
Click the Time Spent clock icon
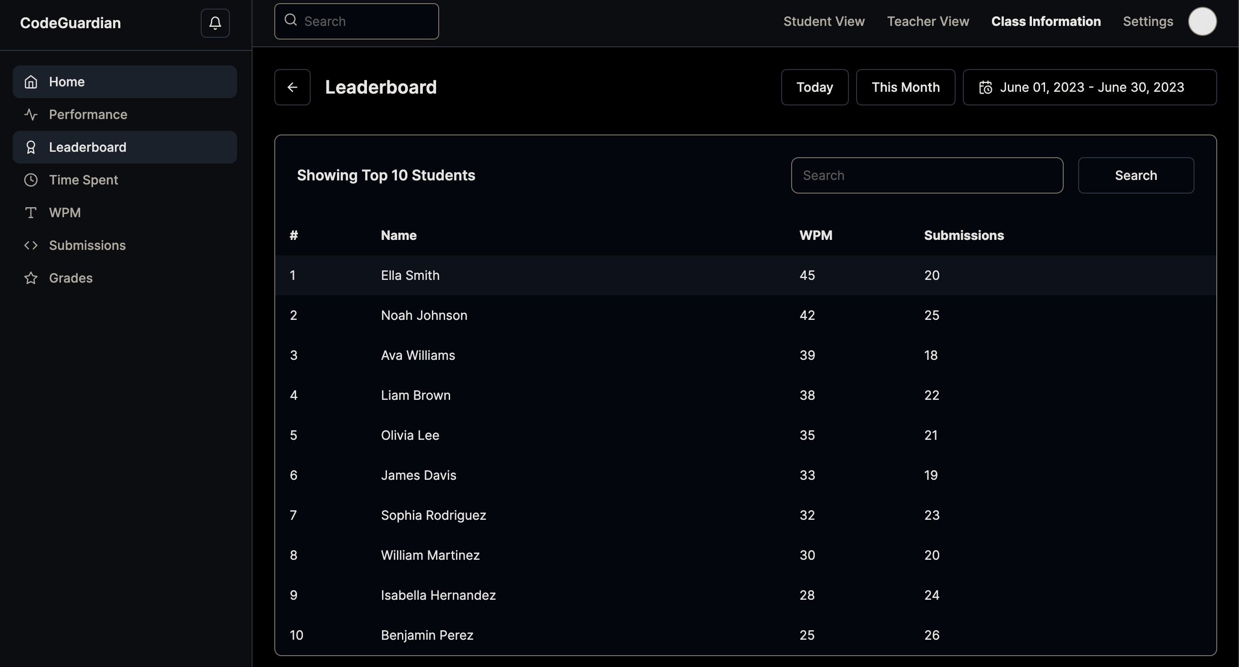tap(31, 180)
